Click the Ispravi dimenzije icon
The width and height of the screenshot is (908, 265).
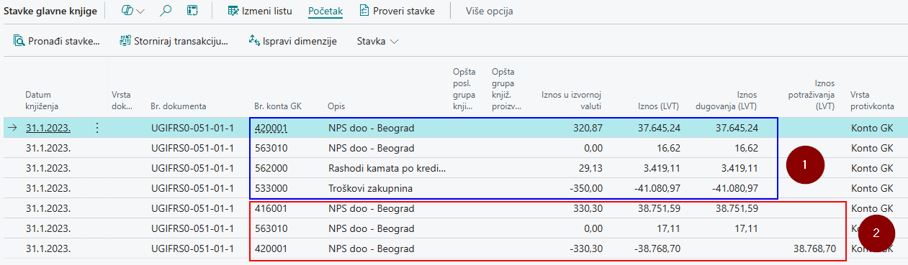pyautogui.click(x=254, y=41)
